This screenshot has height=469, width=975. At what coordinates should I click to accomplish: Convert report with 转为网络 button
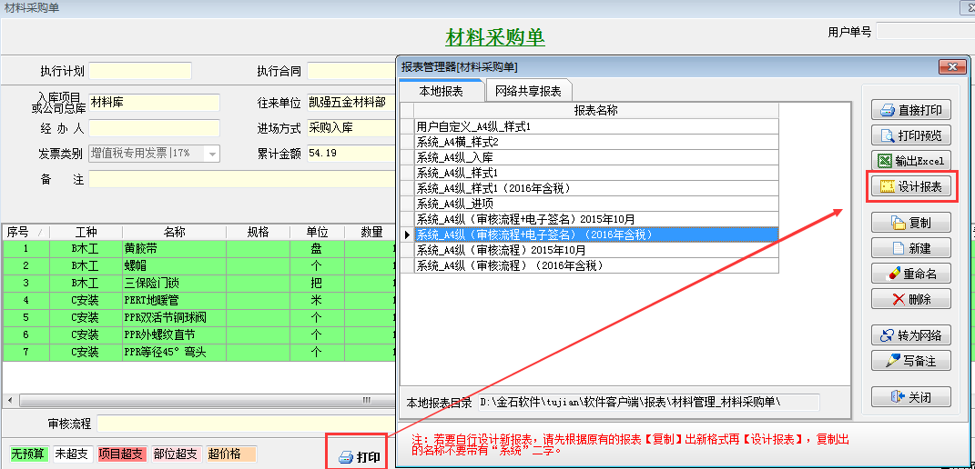click(x=911, y=334)
